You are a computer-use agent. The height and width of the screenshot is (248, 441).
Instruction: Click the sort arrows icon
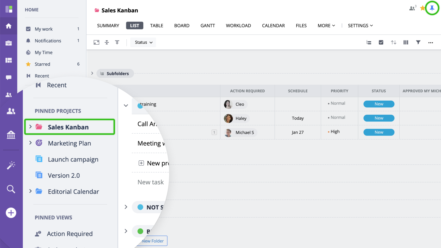(393, 42)
